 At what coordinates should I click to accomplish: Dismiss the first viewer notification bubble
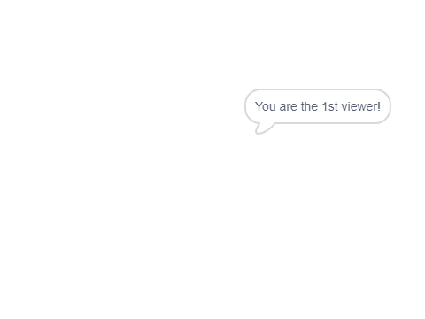[318, 106]
